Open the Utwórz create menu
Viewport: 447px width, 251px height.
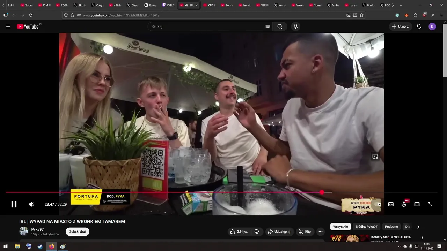click(x=401, y=26)
